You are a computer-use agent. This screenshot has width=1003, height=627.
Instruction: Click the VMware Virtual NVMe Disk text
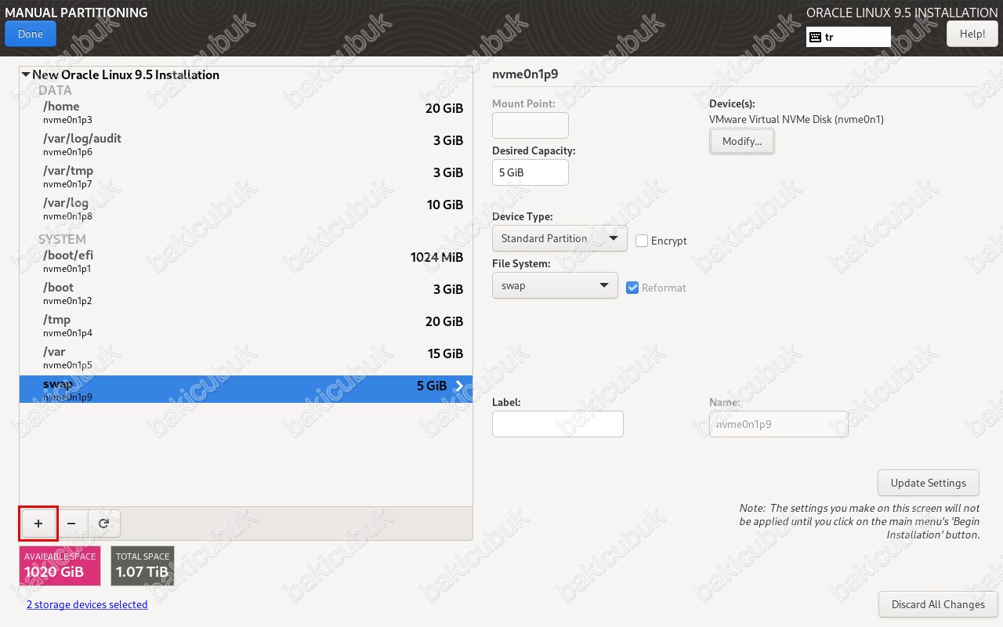(x=796, y=120)
